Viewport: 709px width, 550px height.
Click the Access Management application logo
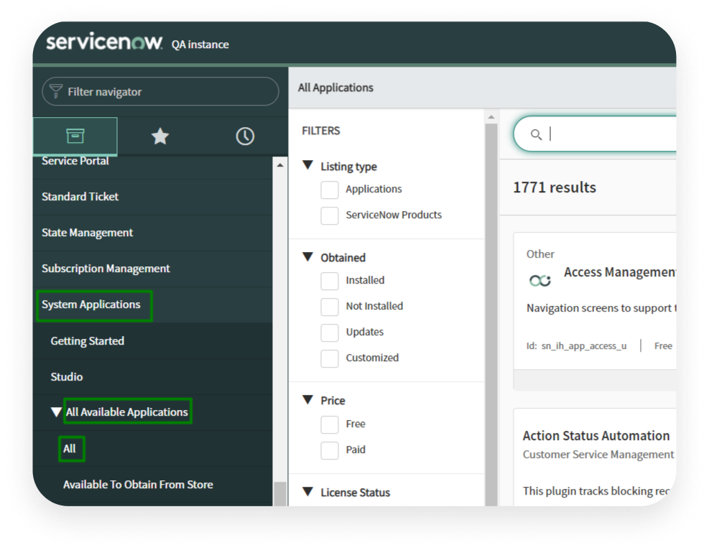click(x=539, y=279)
